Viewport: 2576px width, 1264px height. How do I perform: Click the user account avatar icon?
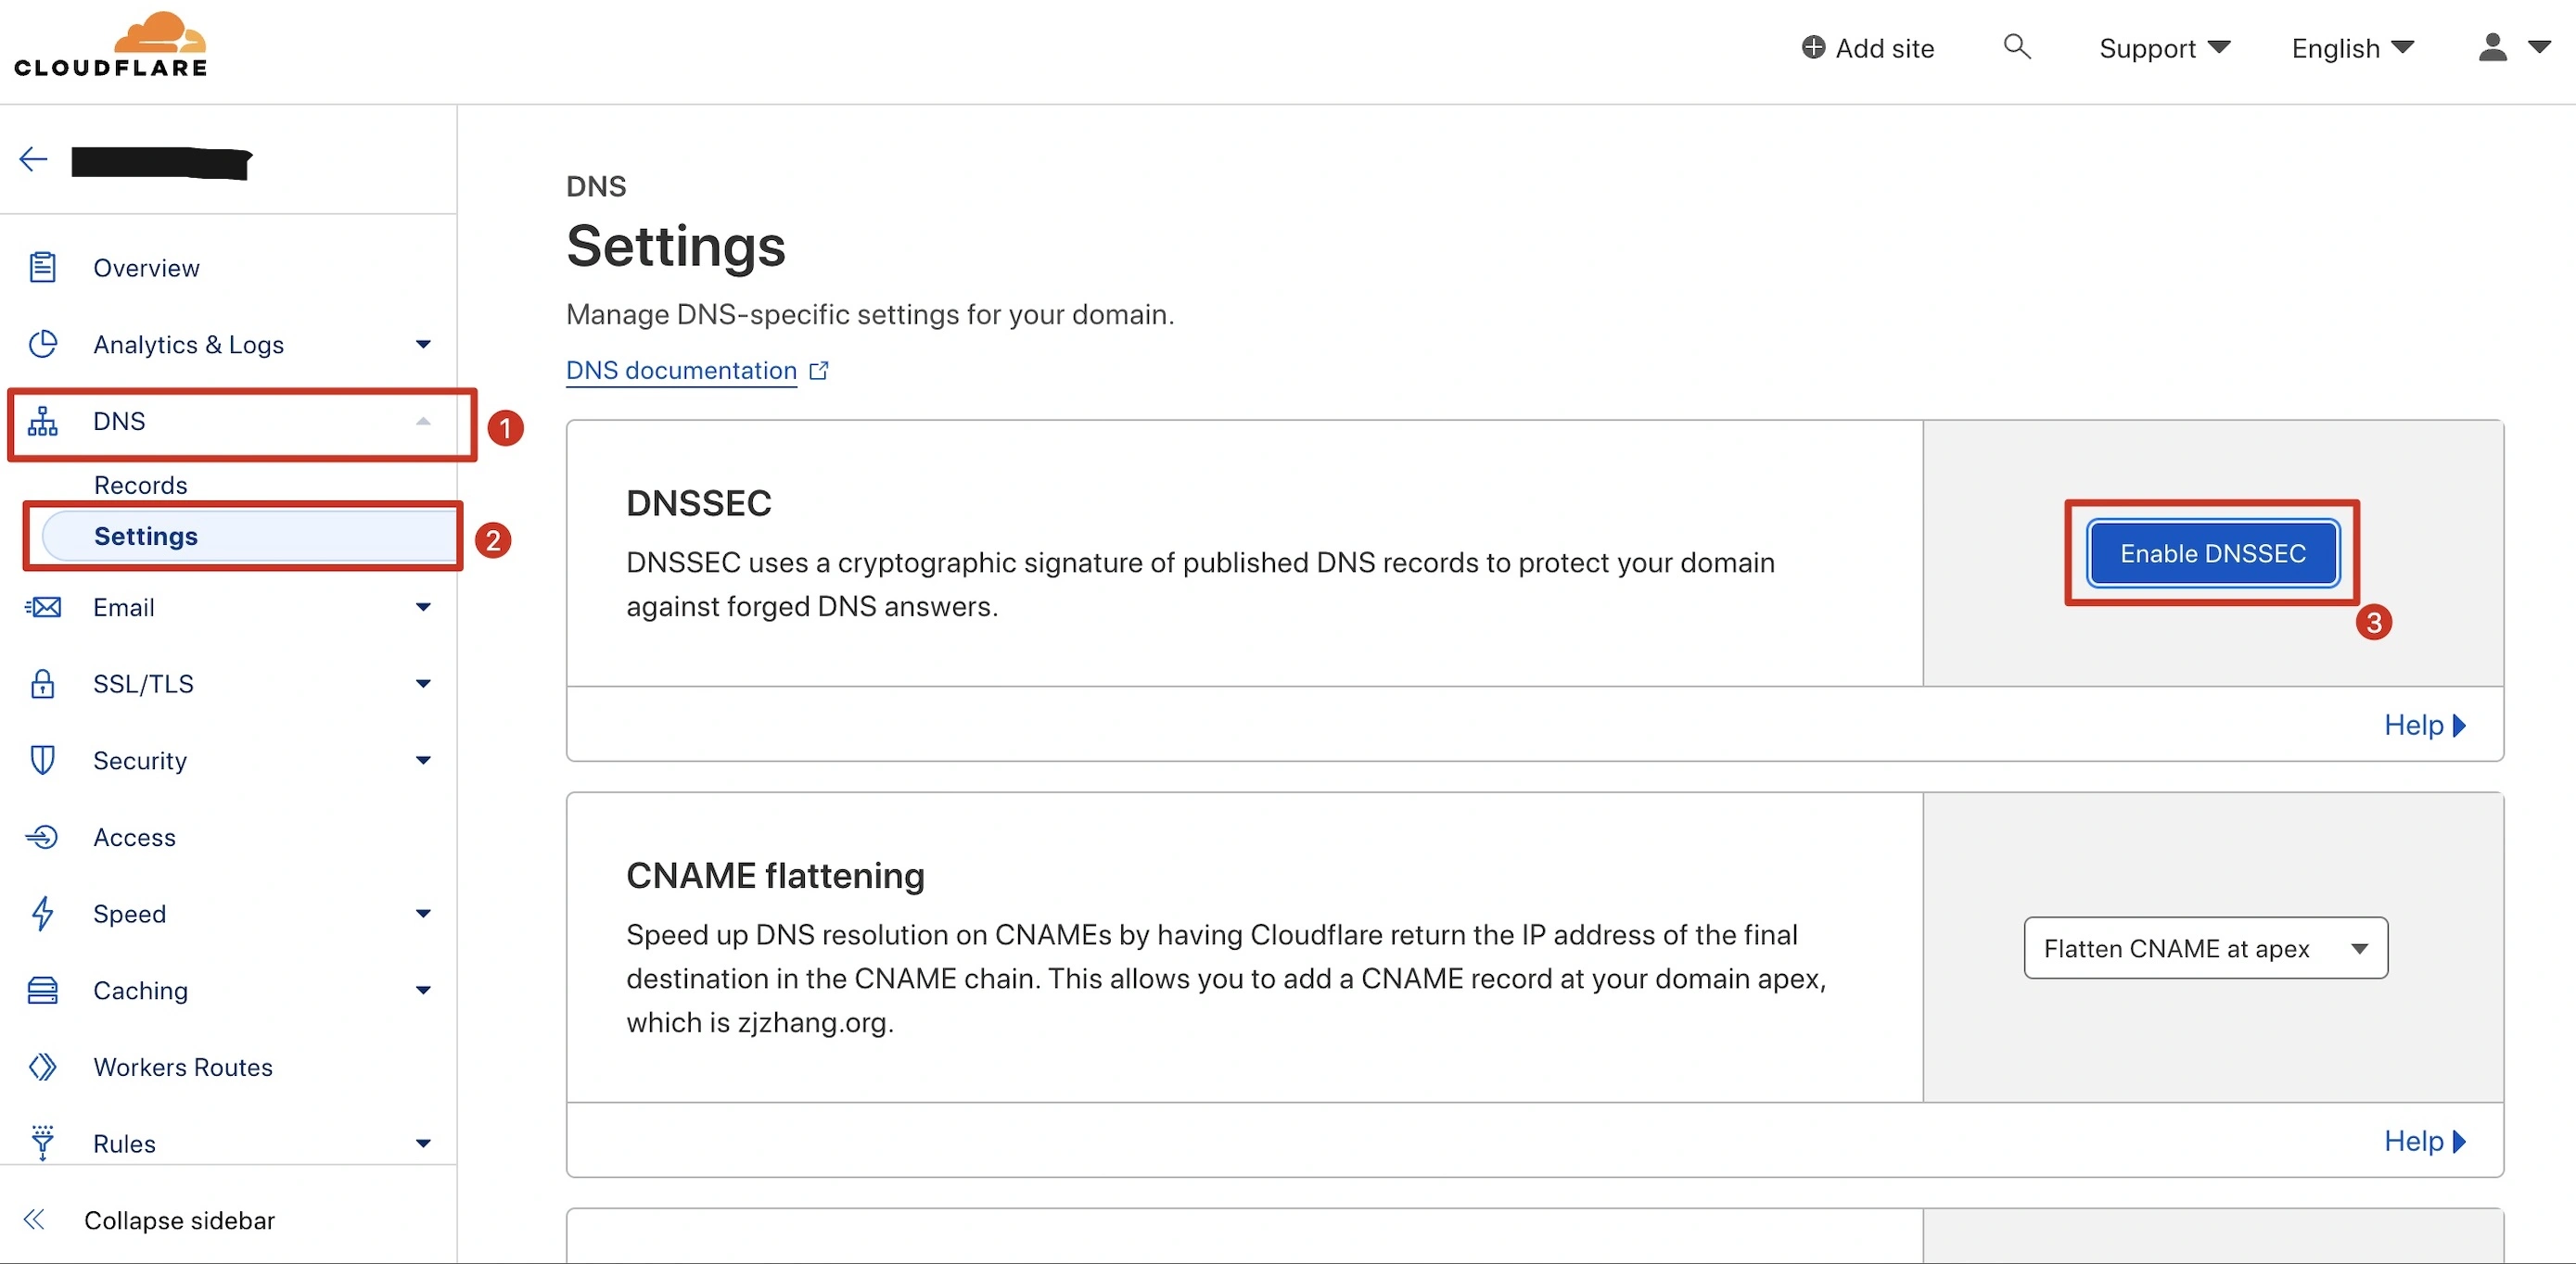[x=2492, y=47]
